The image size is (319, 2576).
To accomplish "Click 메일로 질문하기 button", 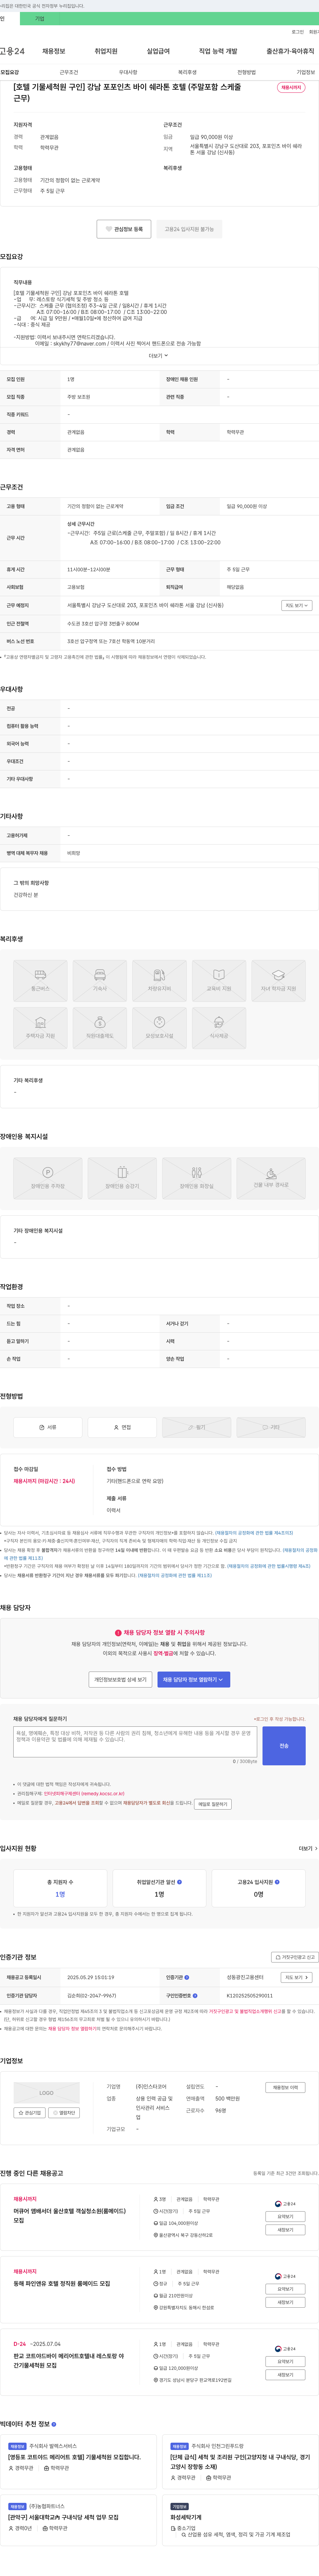I will (213, 1804).
